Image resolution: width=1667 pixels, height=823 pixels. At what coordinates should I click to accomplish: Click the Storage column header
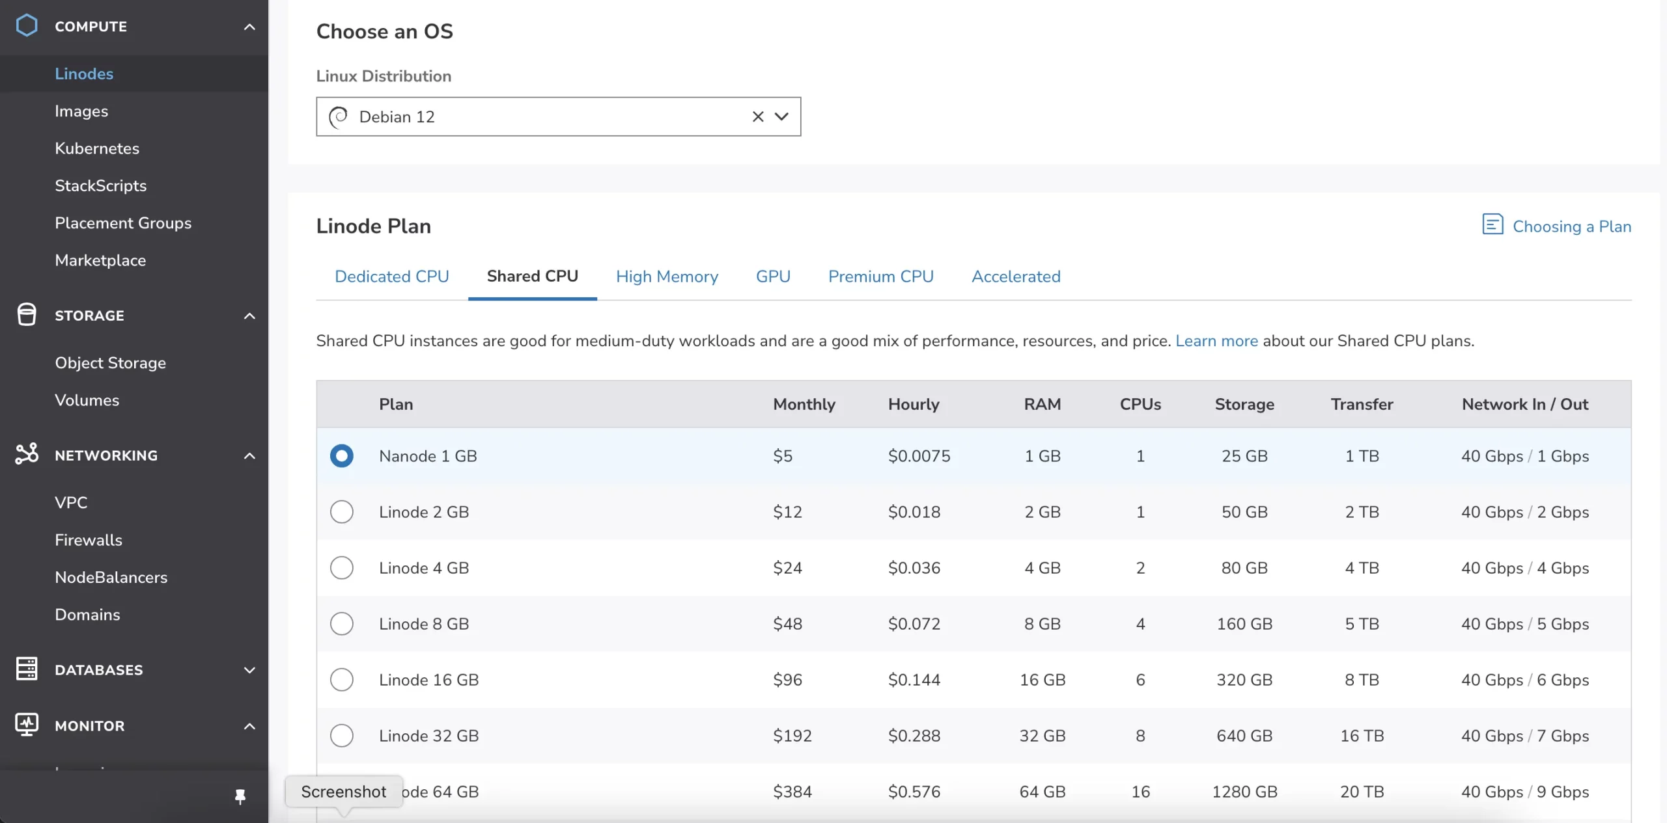(x=1244, y=404)
